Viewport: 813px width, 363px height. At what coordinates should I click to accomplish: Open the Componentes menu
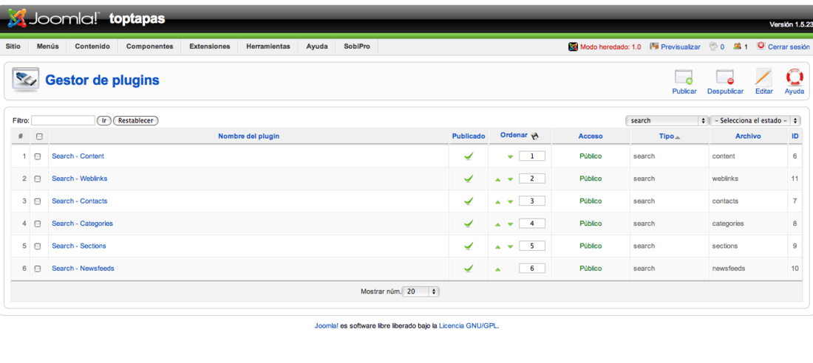pyautogui.click(x=150, y=46)
